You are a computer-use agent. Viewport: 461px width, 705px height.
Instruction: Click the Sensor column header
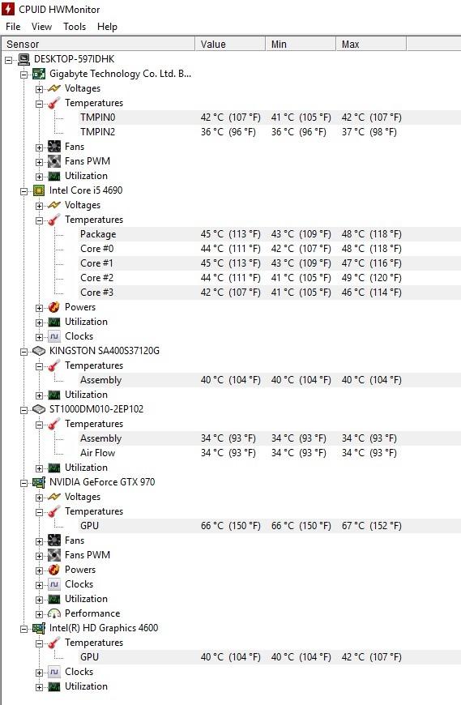click(98, 44)
